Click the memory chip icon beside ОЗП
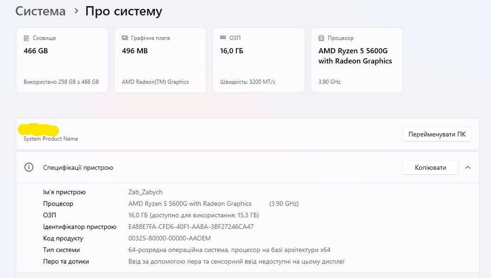 click(223, 38)
